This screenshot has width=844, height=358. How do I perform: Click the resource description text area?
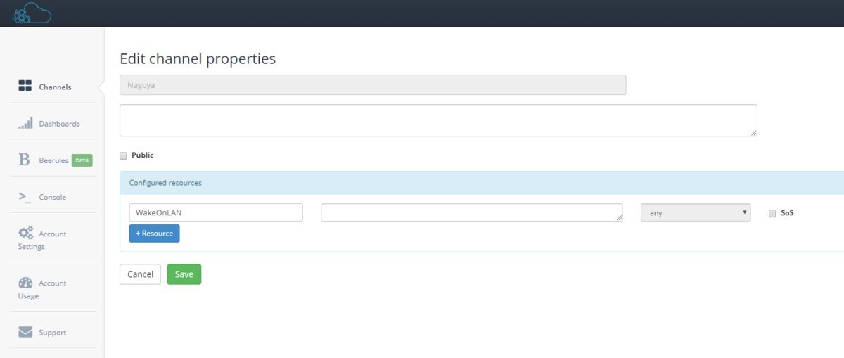[472, 212]
